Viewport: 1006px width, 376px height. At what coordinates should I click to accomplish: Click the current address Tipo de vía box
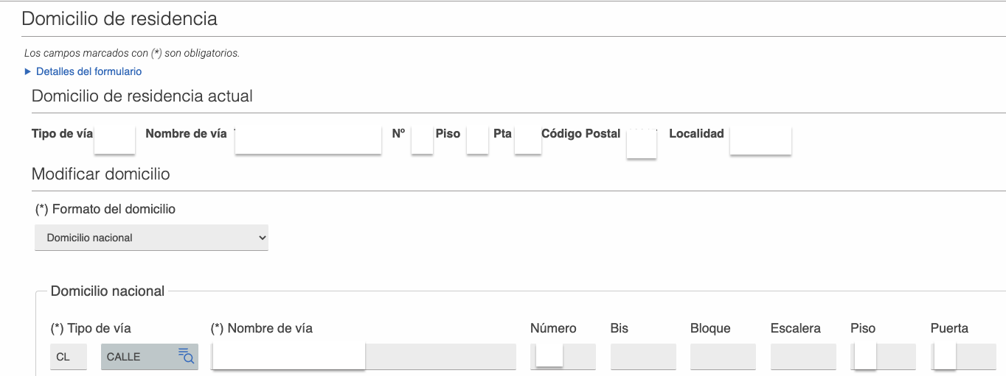114,139
